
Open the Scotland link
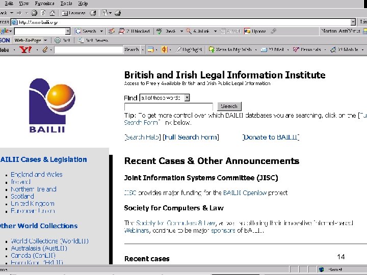pos(22,197)
